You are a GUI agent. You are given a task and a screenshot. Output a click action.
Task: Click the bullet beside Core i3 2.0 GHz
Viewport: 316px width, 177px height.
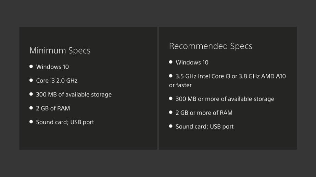click(31, 80)
